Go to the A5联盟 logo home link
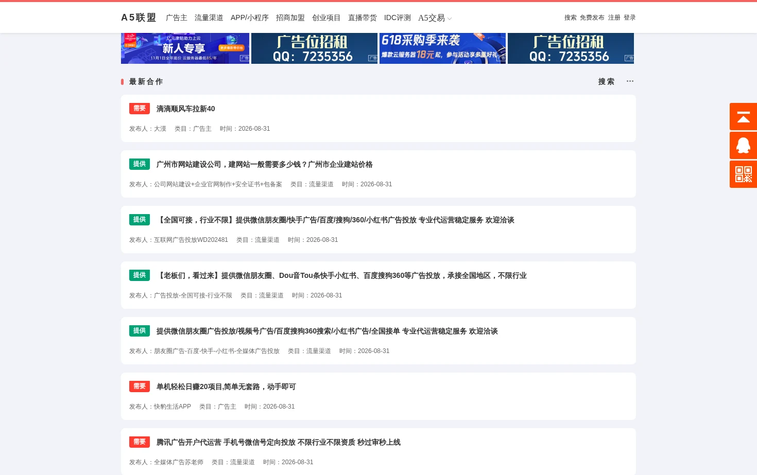757x475 pixels. click(x=139, y=17)
